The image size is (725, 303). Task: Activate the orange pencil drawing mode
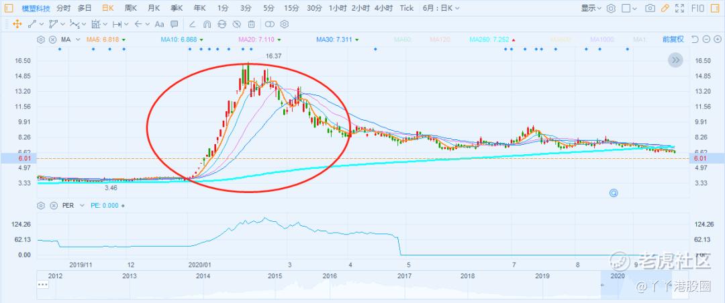(665, 8)
